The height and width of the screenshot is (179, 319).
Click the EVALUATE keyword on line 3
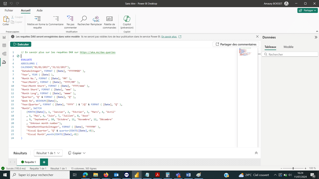[x=26, y=60]
